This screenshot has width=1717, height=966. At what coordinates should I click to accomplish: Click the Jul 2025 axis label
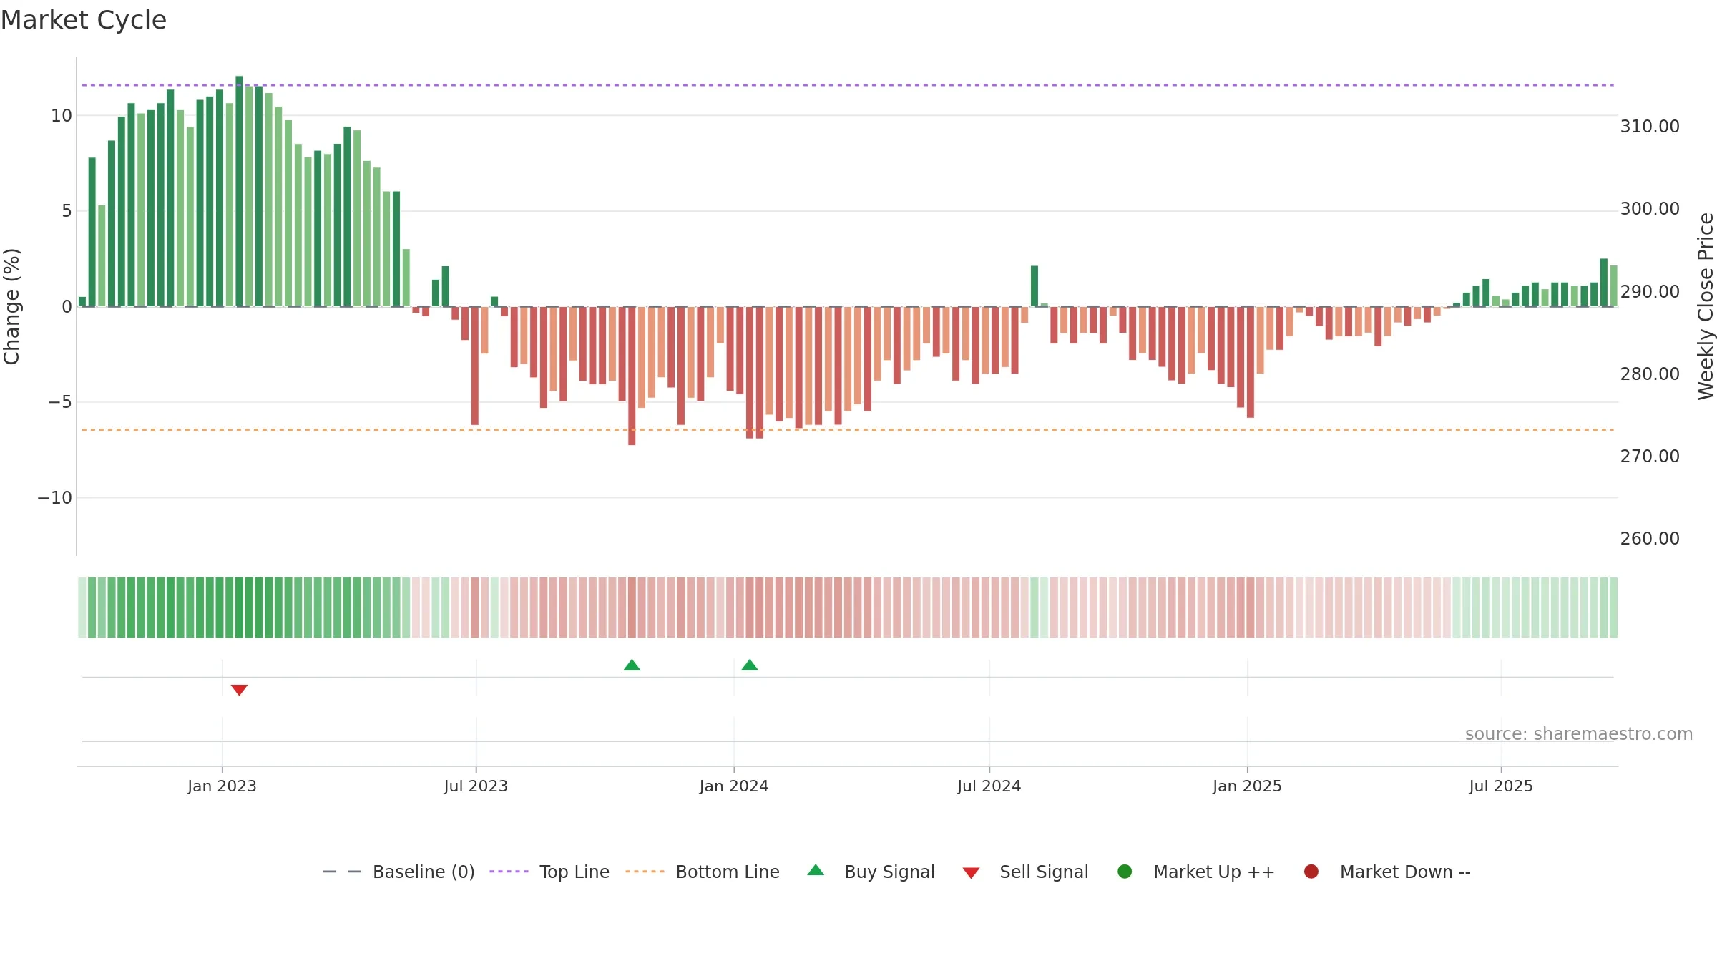point(1501,786)
